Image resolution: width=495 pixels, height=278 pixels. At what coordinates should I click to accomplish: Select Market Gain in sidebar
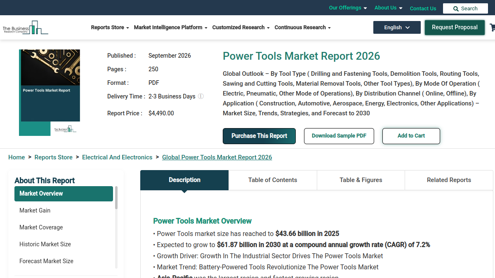pyautogui.click(x=64, y=210)
